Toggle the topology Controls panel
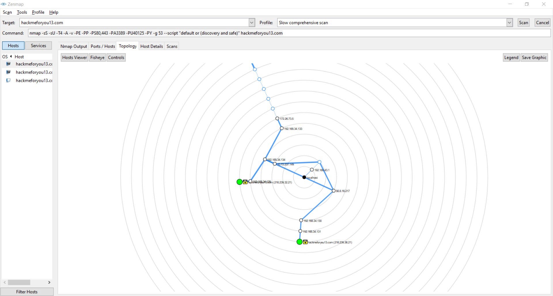The height and width of the screenshot is (296, 553). pyautogui.click(x=116, y=57)
